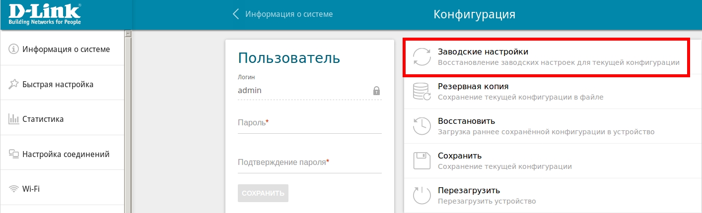Click the backup database icon
This screenshot has height=213, width=702.
tap(422, 92)
